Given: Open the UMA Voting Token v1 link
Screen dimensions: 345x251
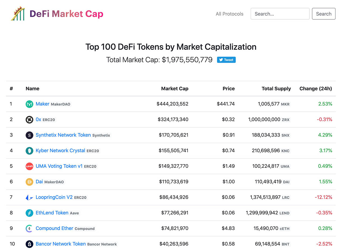Looking at the screenshot, I should pos(59,166).
